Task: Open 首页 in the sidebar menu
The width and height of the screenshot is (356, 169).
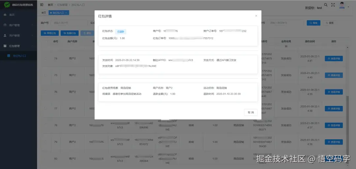Action: point(18,15)
